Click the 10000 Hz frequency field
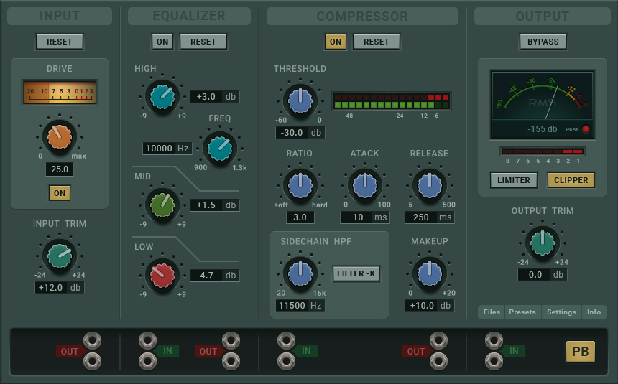 (x=167, y=149)
